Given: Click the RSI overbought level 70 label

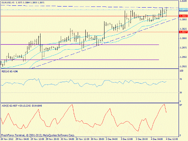Looking at the screenshot, I should [181, 79].
